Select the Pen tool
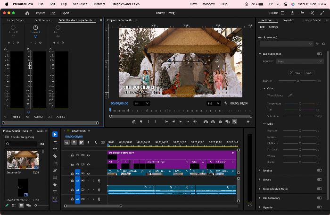This screenshot has width=330, height=215. (x=55, y=170)
